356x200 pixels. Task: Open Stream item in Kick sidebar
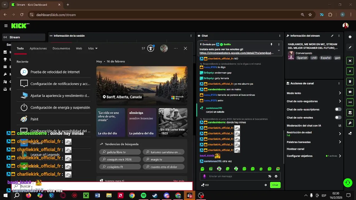(x=23, y=37)
